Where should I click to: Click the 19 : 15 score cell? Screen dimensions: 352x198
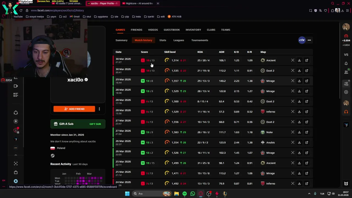point(150,163)
